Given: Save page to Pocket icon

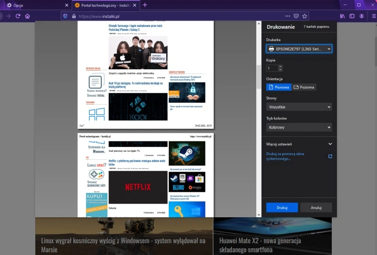Looking at the screenshot, I should pyautogui.click(x=295, y=16).
